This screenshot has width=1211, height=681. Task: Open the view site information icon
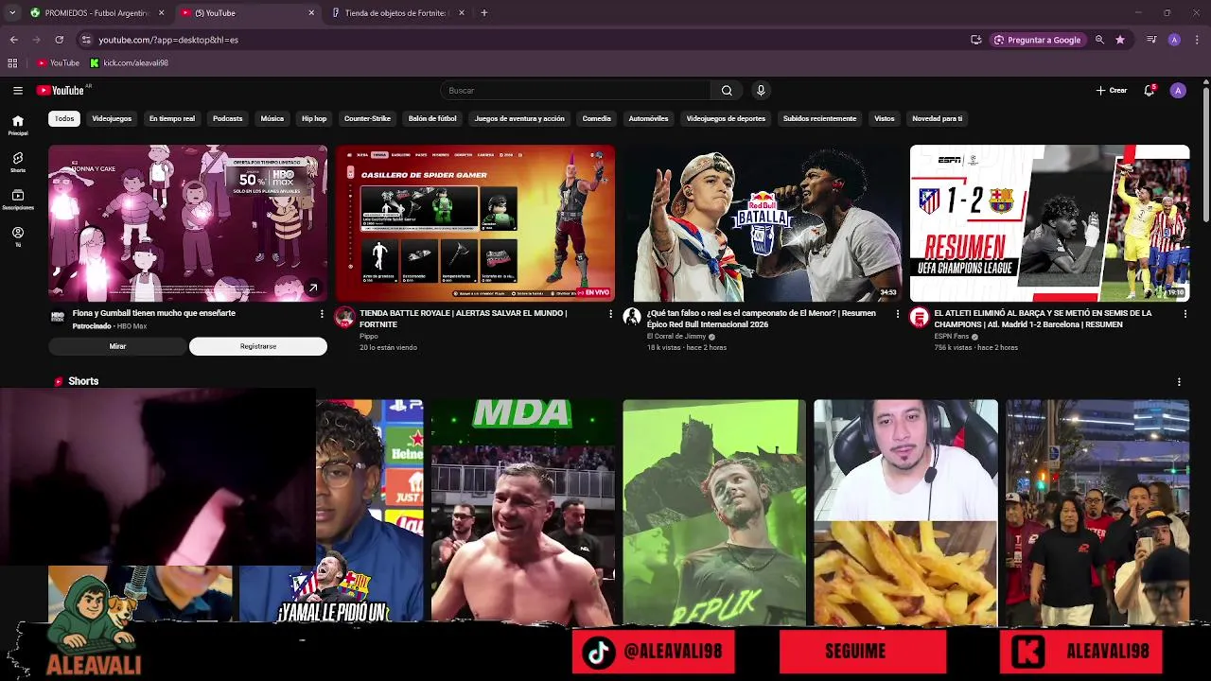point(86,40)
